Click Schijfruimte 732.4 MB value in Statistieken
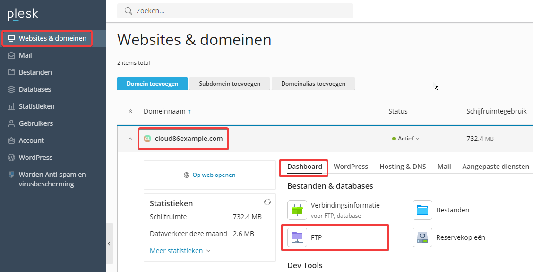Viewport: 533px width, 272px height. coord(247,217)
